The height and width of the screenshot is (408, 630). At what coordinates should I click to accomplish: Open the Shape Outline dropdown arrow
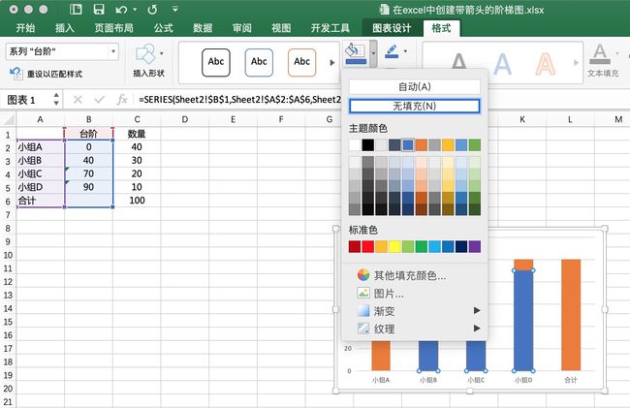point(405,51)
